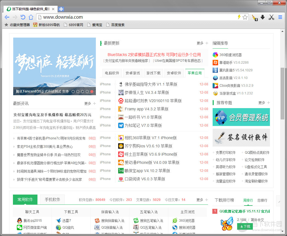Click the broom clean-up toolbar icon
The width and height of the screenshot is (287, 236).
[x=254, y=18]
